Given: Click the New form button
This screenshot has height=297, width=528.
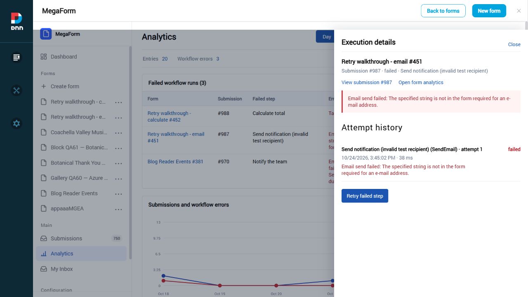Looking at the screenshot, I should tap(489, 11).
